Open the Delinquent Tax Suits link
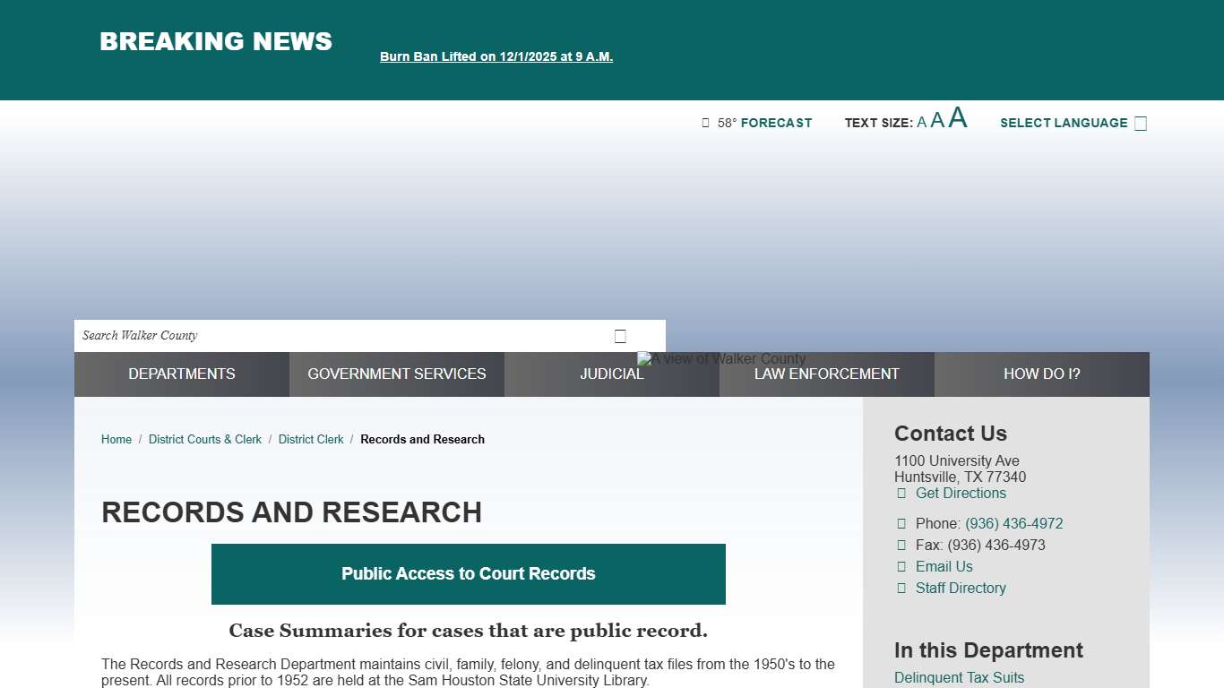The width and height of the screenshot is (1224, 688). pyautogui.click(x=959, y=678)
